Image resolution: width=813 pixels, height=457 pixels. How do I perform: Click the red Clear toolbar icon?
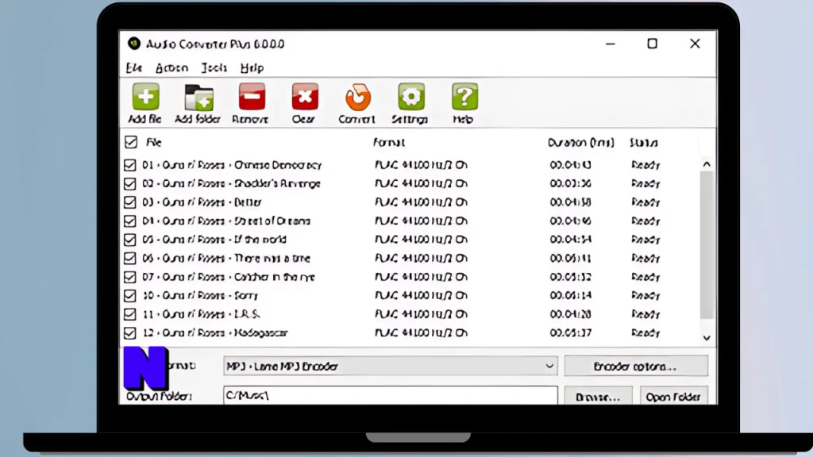coord(305,97)
